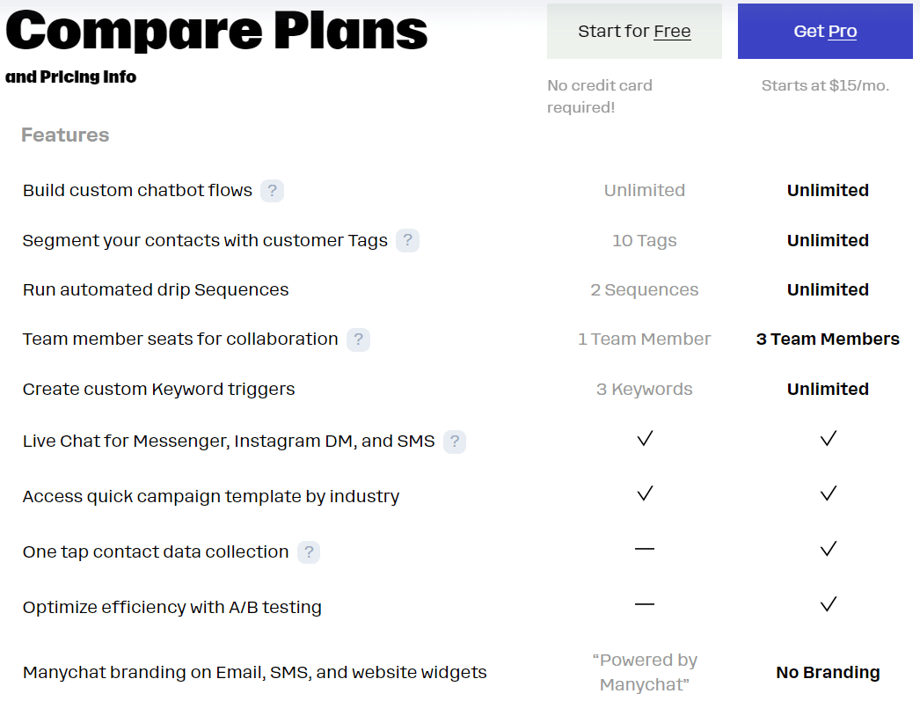Click the help icon beside chatbot flows
The width and height of the screenshot is (920, 701).
[x=273, y=191]
